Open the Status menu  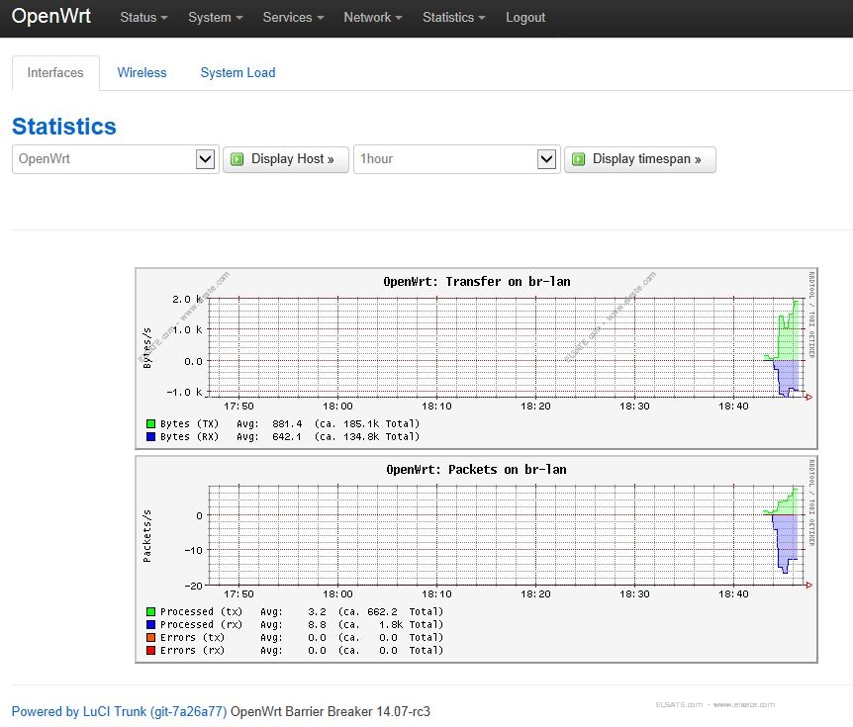143,18
